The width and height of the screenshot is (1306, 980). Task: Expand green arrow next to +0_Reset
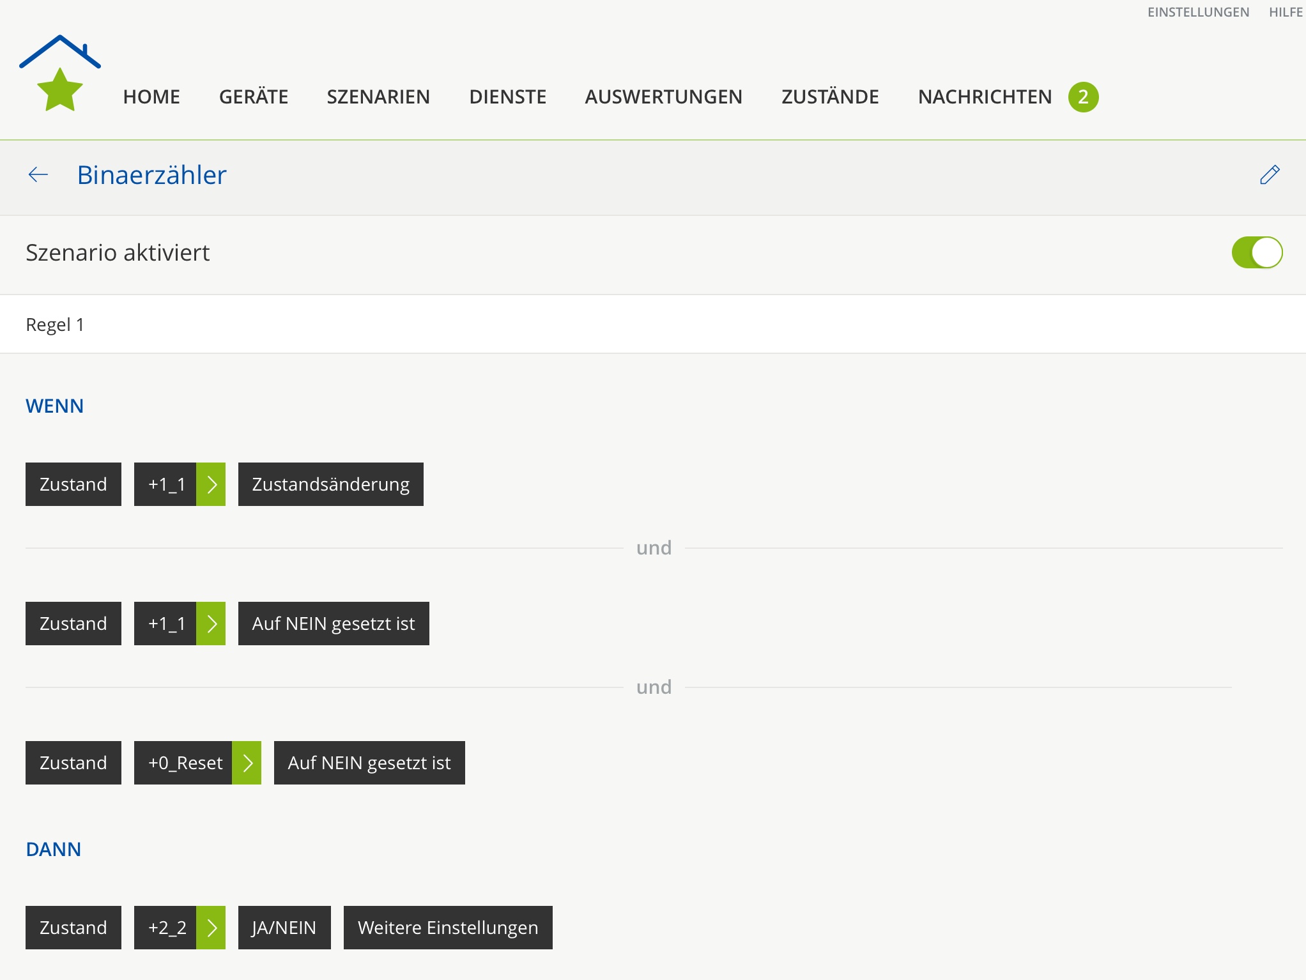[x=247, y=763]
